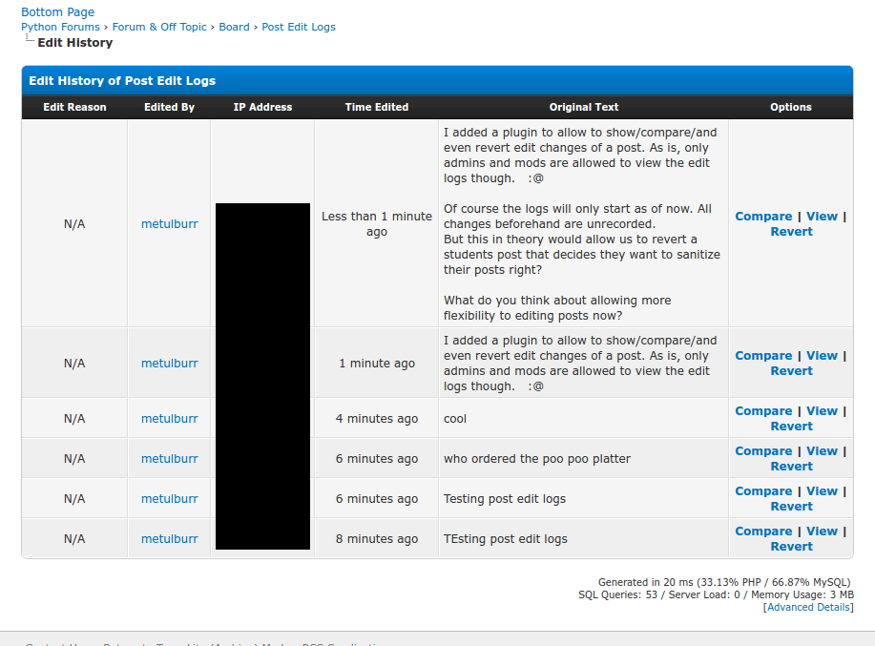View the edit from less than 1 minute ago
Viewport: 875px width, 646px height.
822,217
